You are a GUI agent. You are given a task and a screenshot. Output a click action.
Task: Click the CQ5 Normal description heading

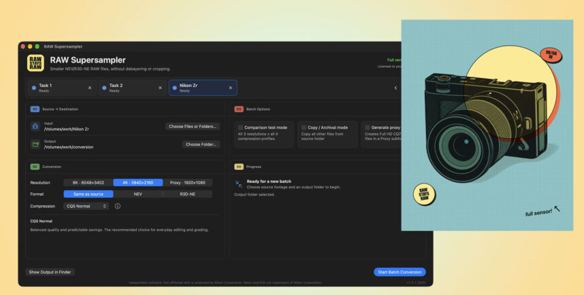pyautogui.click(x=42, y=221)
